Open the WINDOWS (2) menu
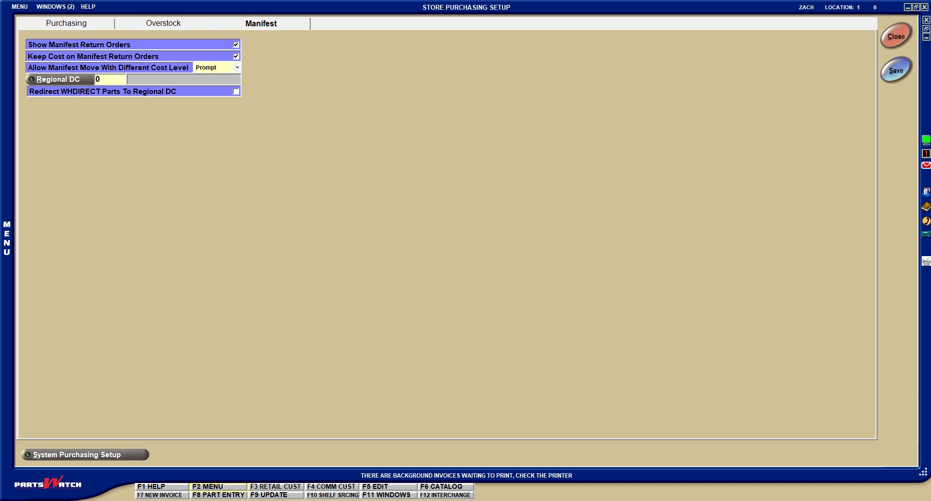Viewport: 931px width, 501px height. tap(55, 7)
